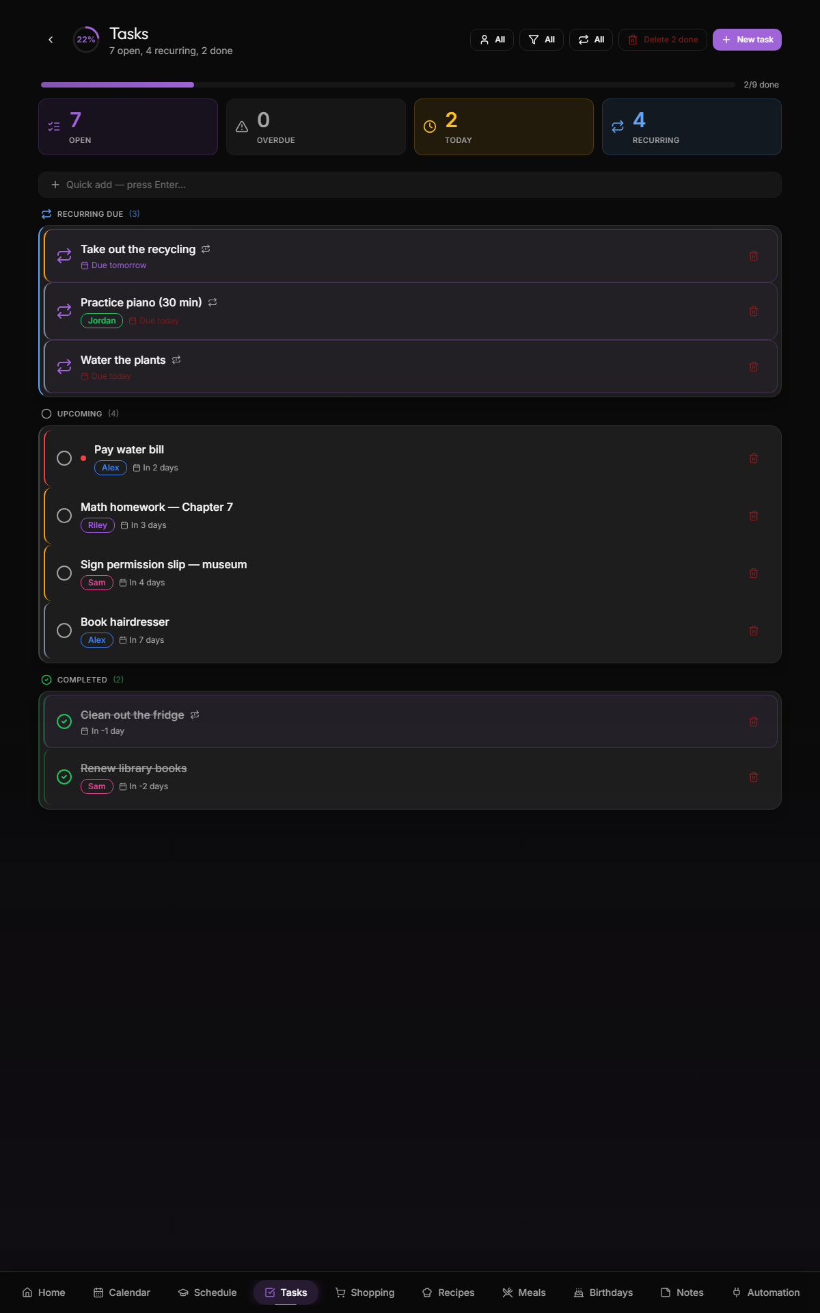This screenshot has height=1313, width=820.
Task: Switch to the Calendar tab
Action: pos(122,1292)
